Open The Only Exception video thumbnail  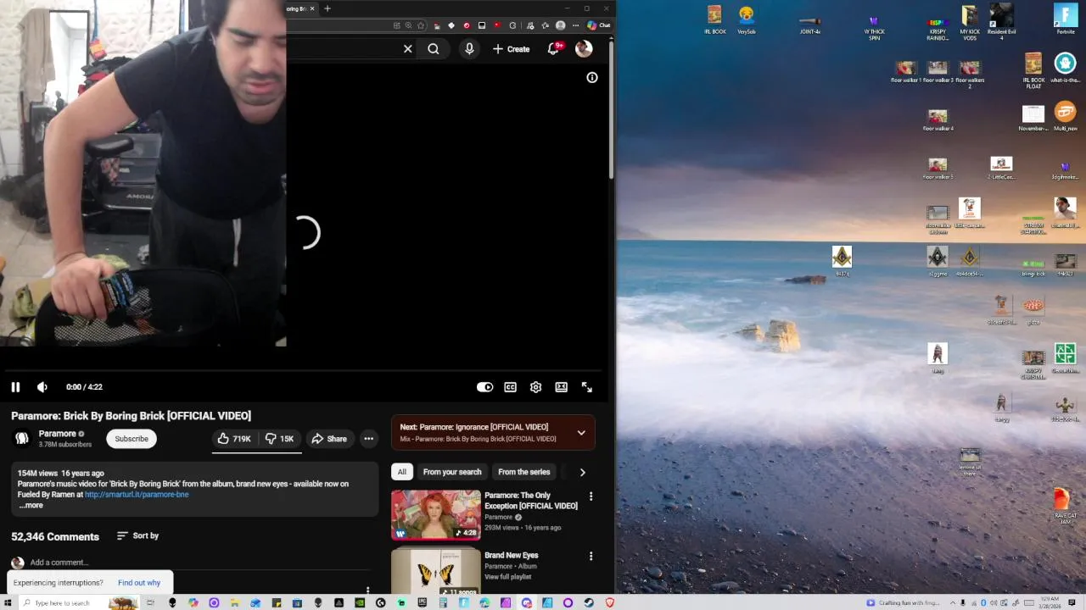[436, 514]
